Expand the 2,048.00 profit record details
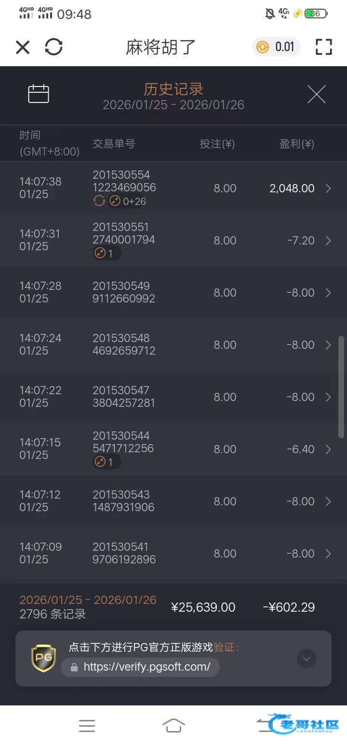 pyautogui.click(x=328, y=188)
